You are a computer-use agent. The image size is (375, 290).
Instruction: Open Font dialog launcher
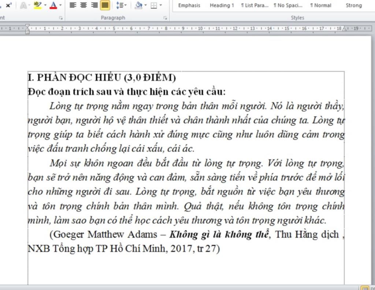click(61, 18)
